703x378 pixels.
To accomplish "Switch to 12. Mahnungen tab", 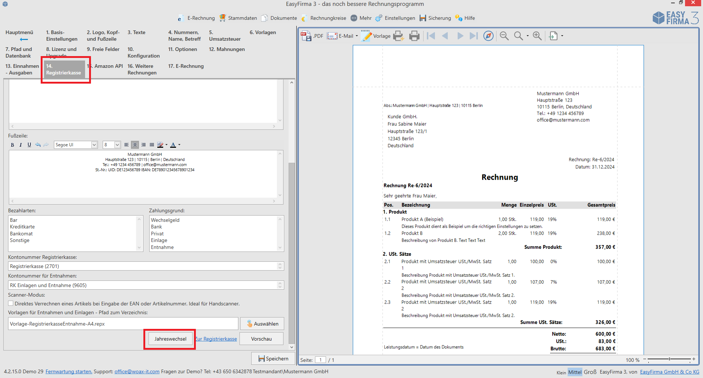I will (x=227, y=49).
